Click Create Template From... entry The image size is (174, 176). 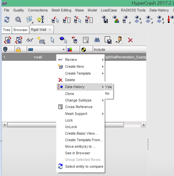click(80, 140)
